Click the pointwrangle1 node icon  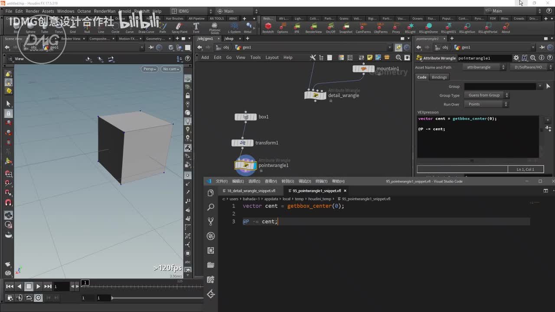(x=245, y=165)
